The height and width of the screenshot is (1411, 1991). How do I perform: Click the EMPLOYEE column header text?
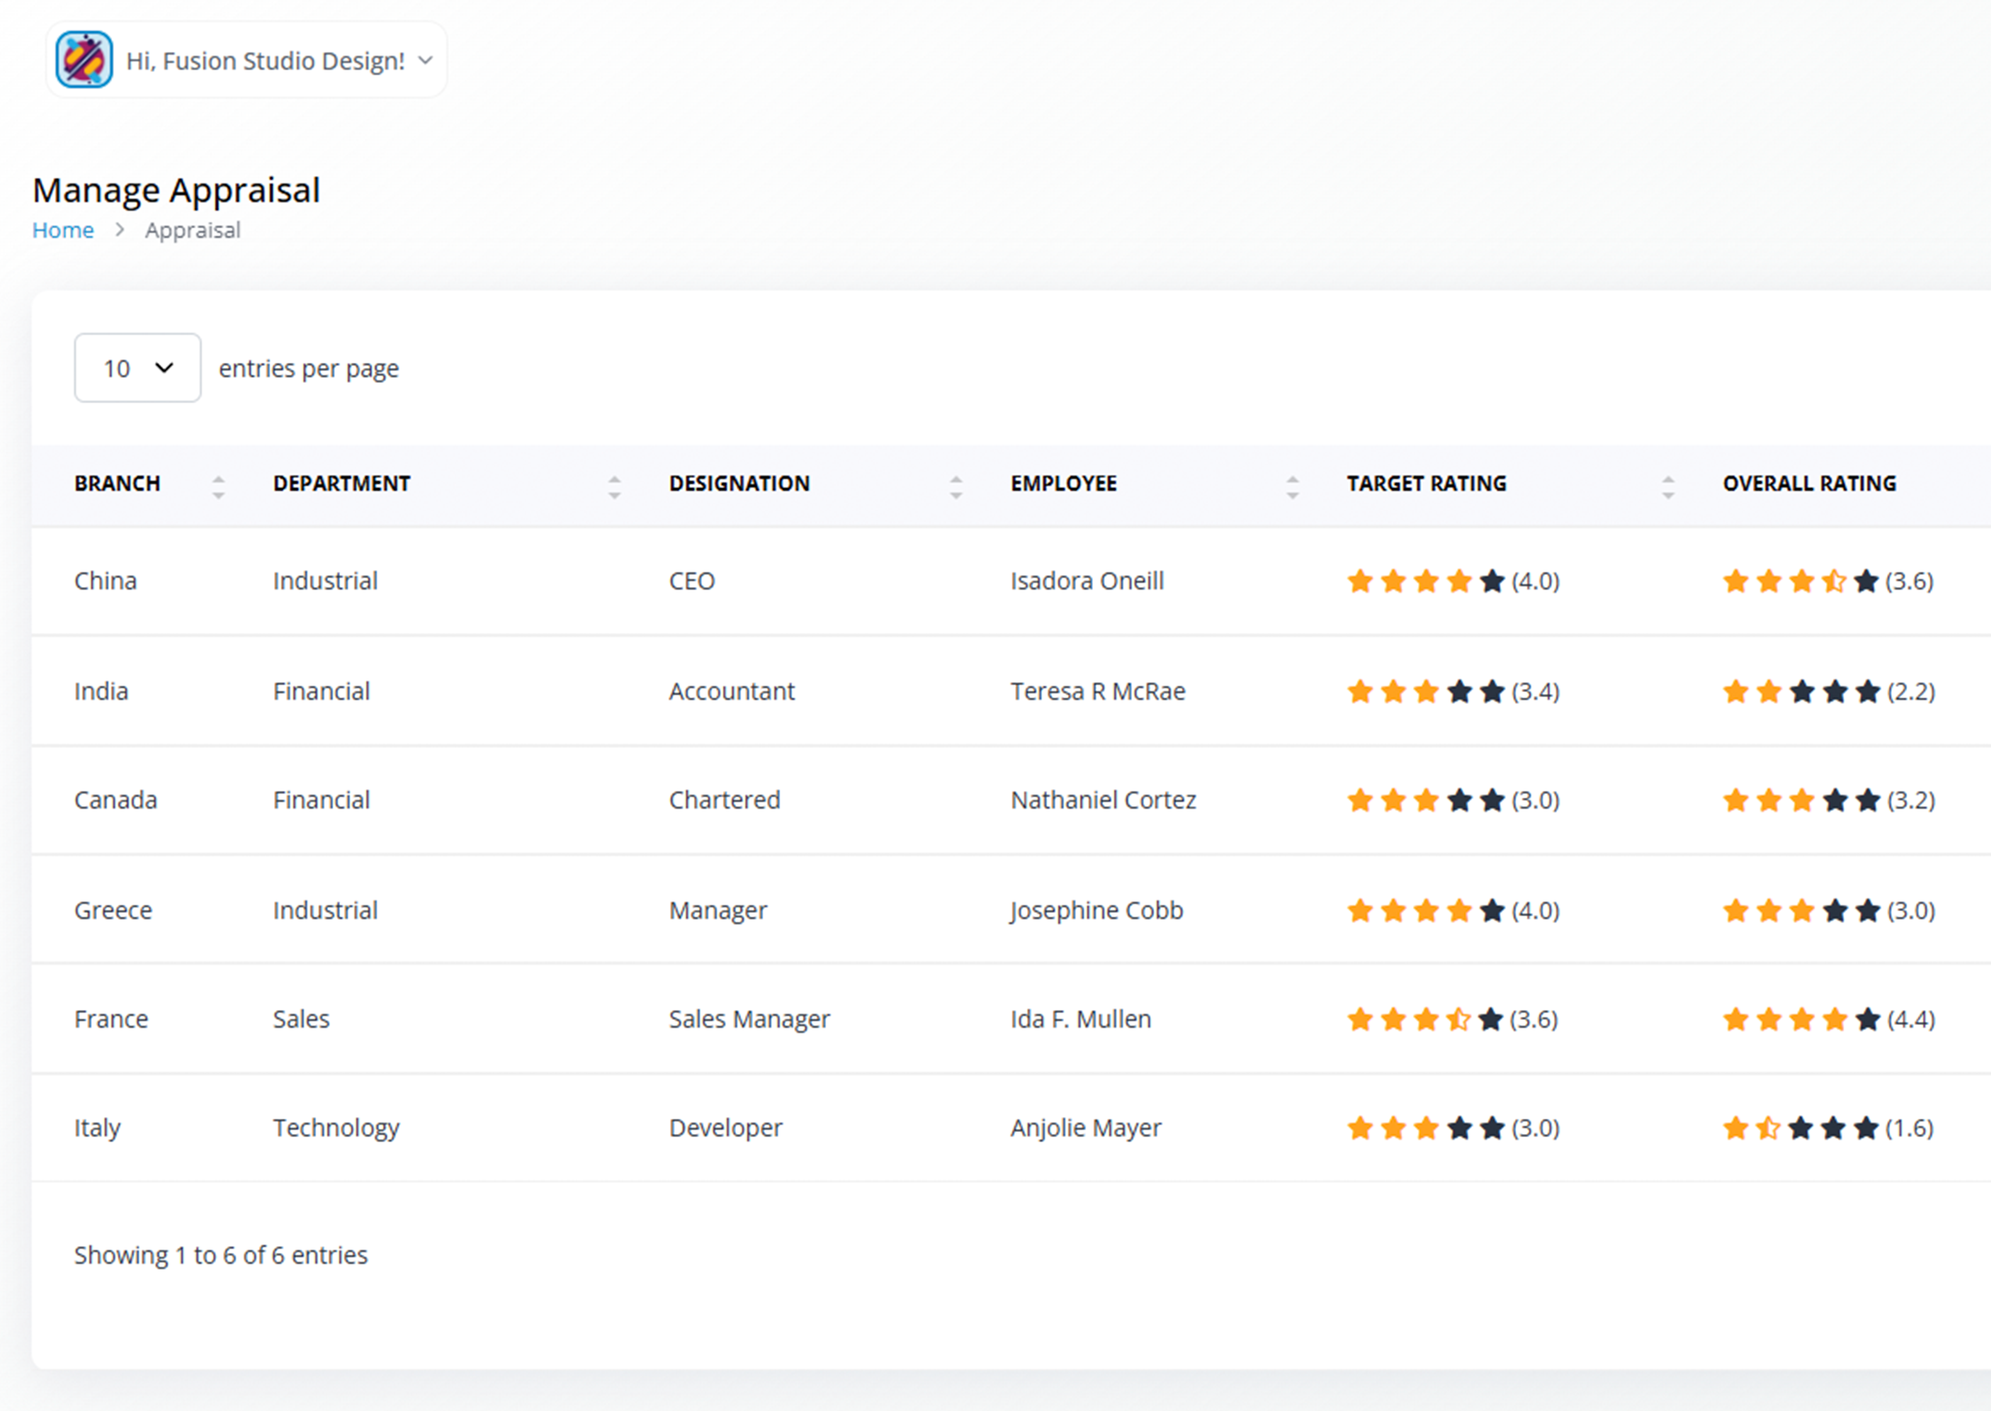[x=1064, y=483]
